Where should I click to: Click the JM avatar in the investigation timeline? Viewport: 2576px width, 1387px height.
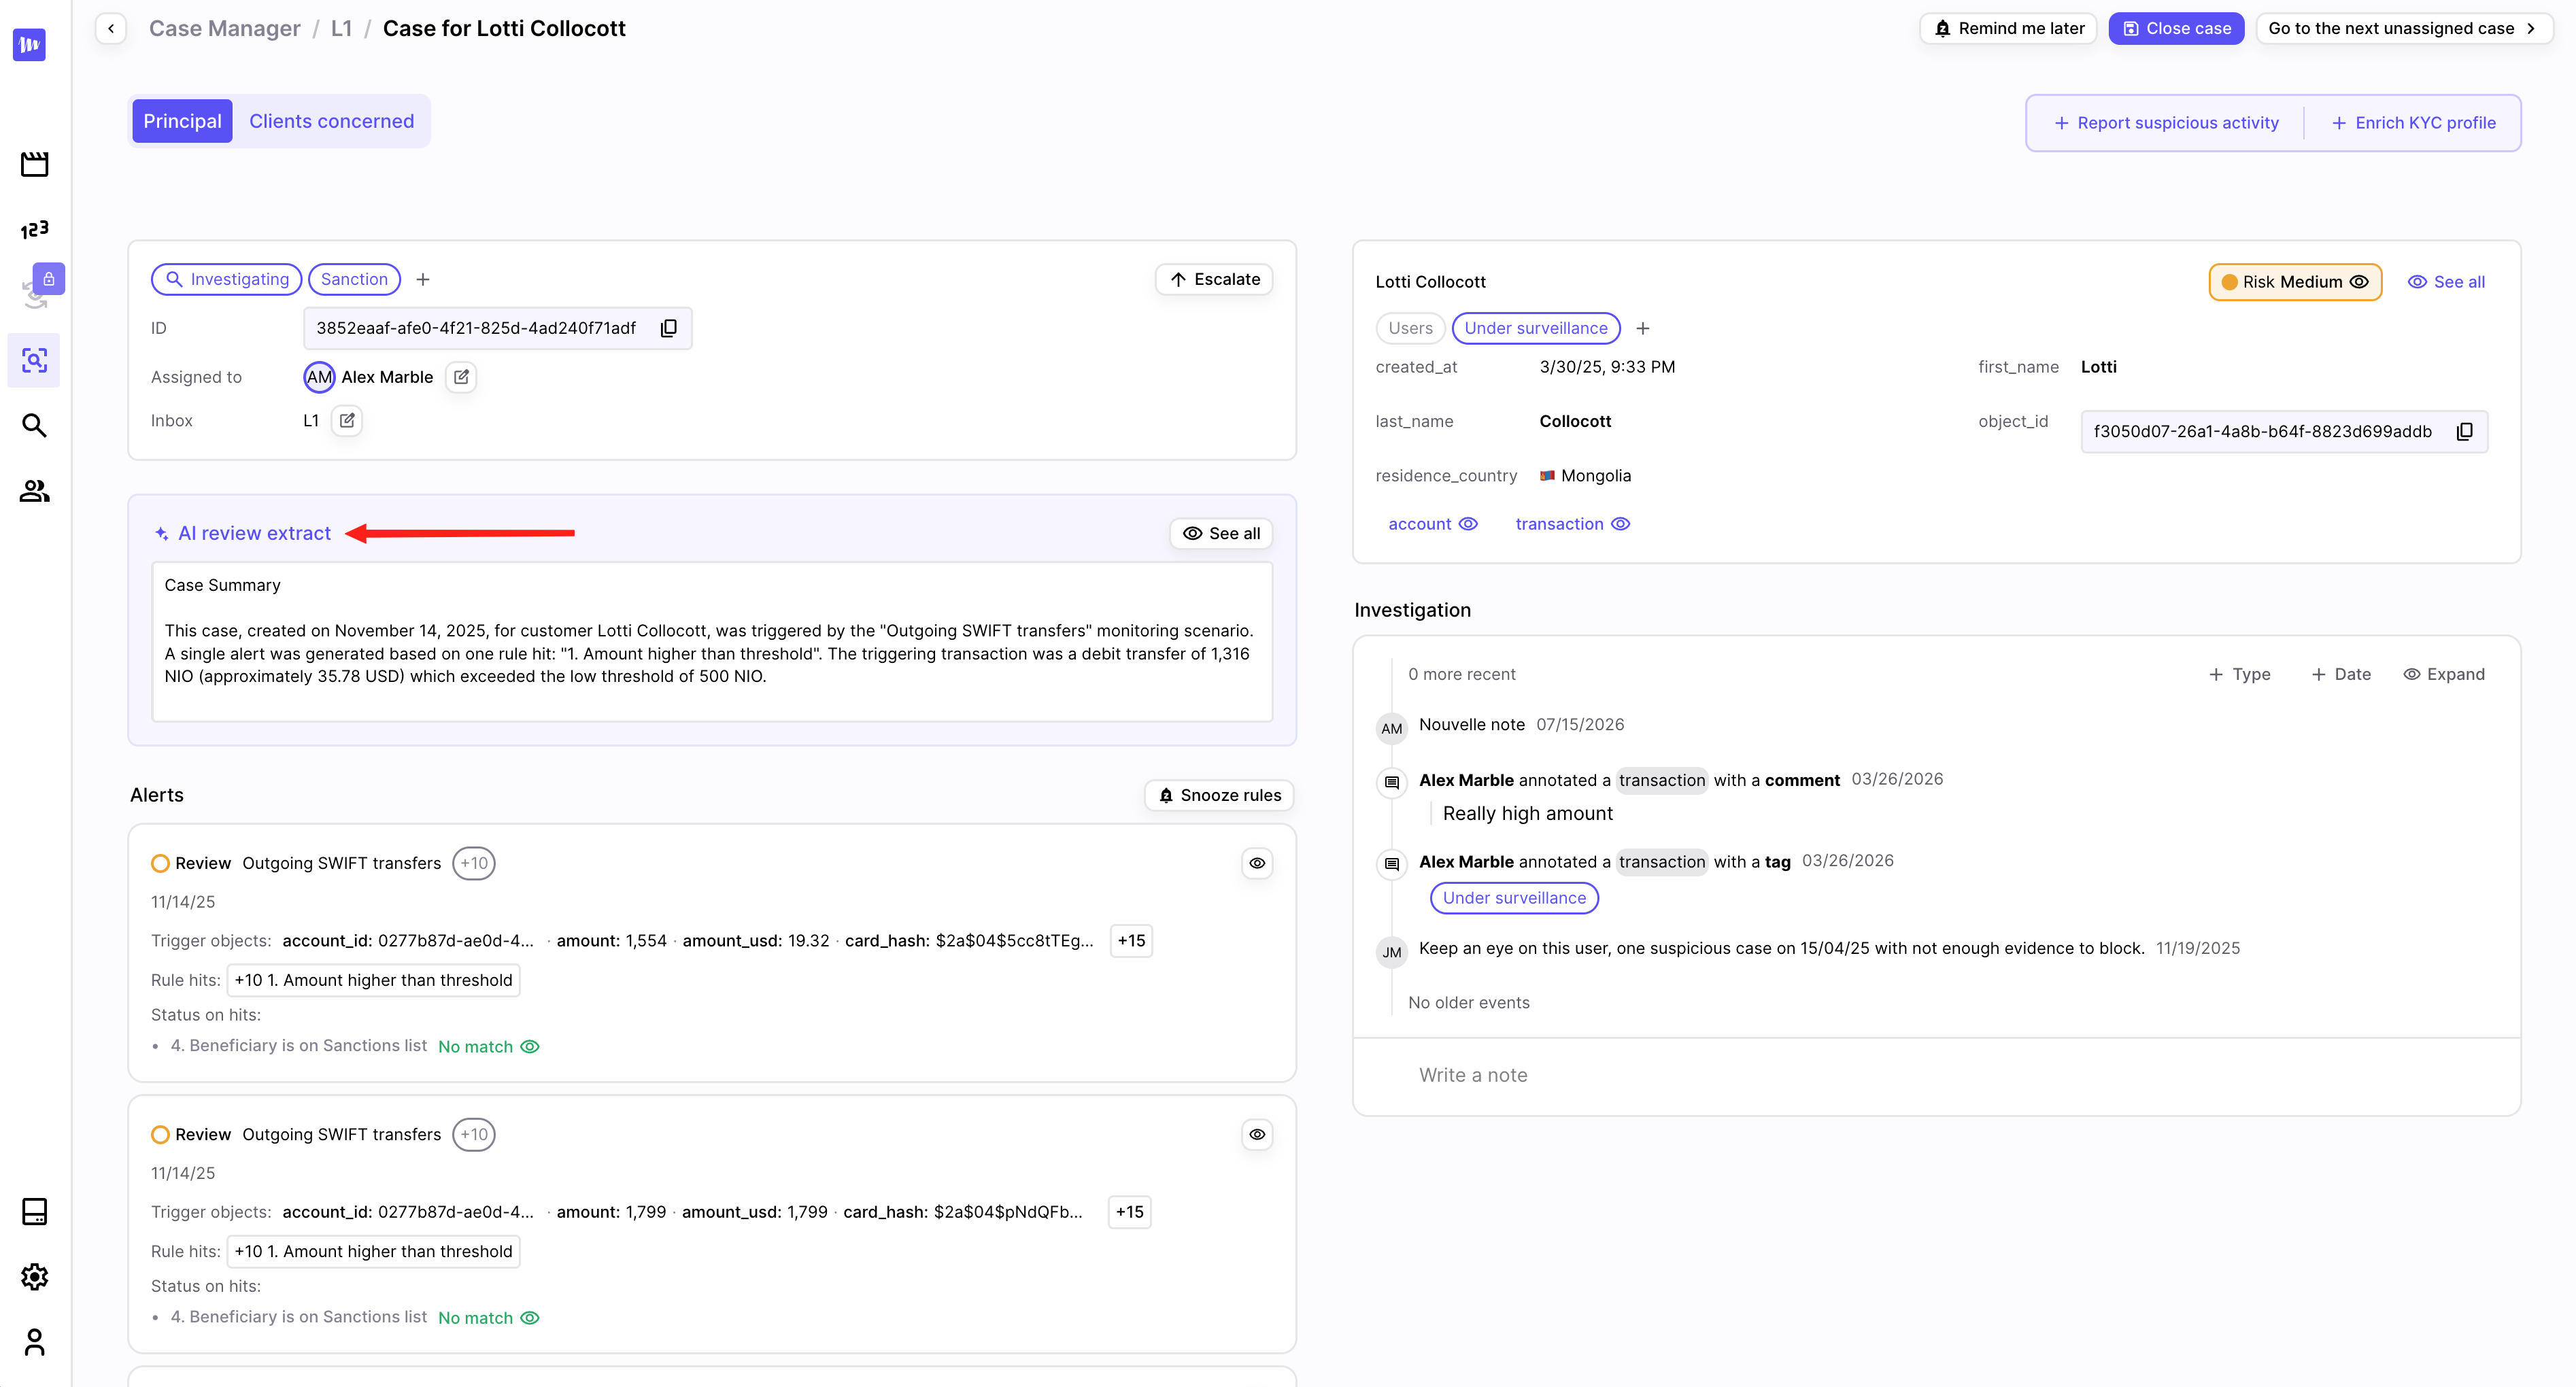(1392, 952)
